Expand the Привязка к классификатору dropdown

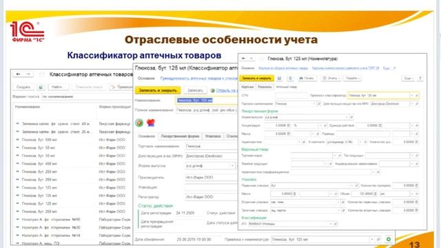[x=412, y=96]
